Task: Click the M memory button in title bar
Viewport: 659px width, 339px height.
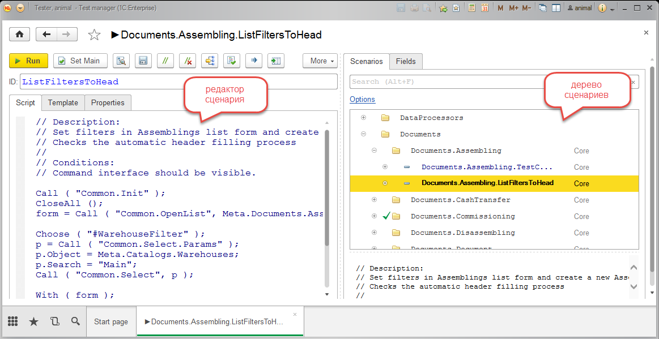Action: coord(500,8)
